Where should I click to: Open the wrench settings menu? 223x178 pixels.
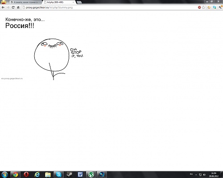click(220, 7)
